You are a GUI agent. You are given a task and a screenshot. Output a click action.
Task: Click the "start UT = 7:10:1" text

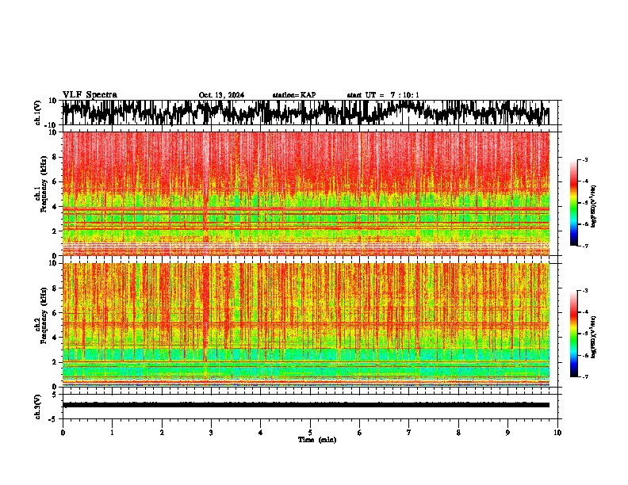[x=383, y=95]
